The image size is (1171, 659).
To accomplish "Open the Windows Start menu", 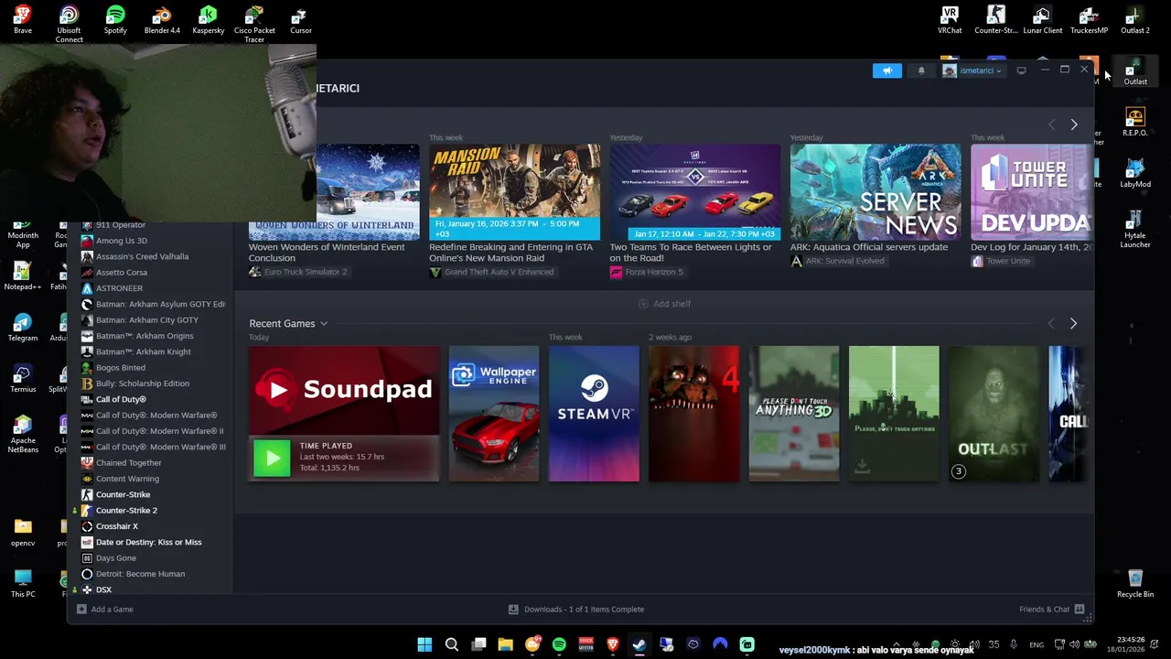I will [x=424, y=644].
